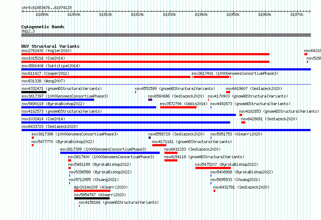Click nsv4162653 variant label
Viewport: 321px width, 220px height.
coord(279,111)
